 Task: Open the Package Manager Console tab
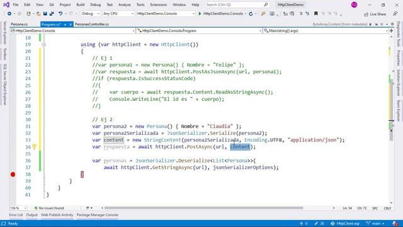(98, 215)
